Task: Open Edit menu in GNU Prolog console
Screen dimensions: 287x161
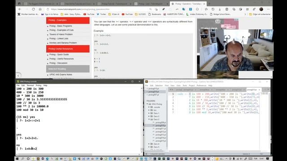Action: [x=23, y=85]
